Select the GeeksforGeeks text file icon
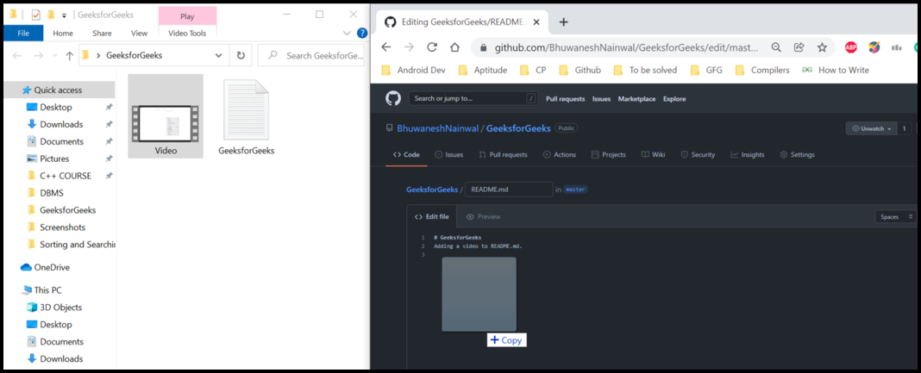Viewport: 921px width, 373px height. pyautogui.click(x=246, y=109)
